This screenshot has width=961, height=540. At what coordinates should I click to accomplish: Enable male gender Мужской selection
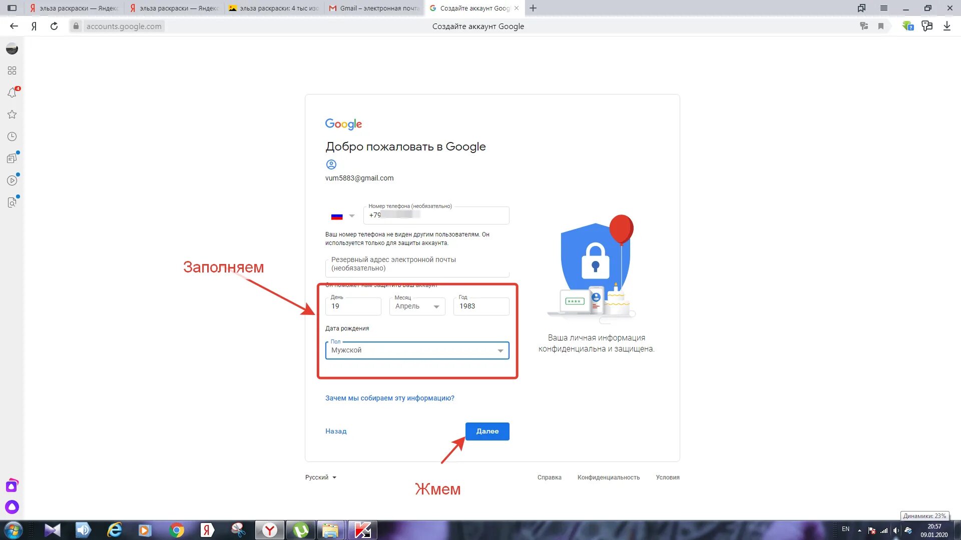(417, 349)
